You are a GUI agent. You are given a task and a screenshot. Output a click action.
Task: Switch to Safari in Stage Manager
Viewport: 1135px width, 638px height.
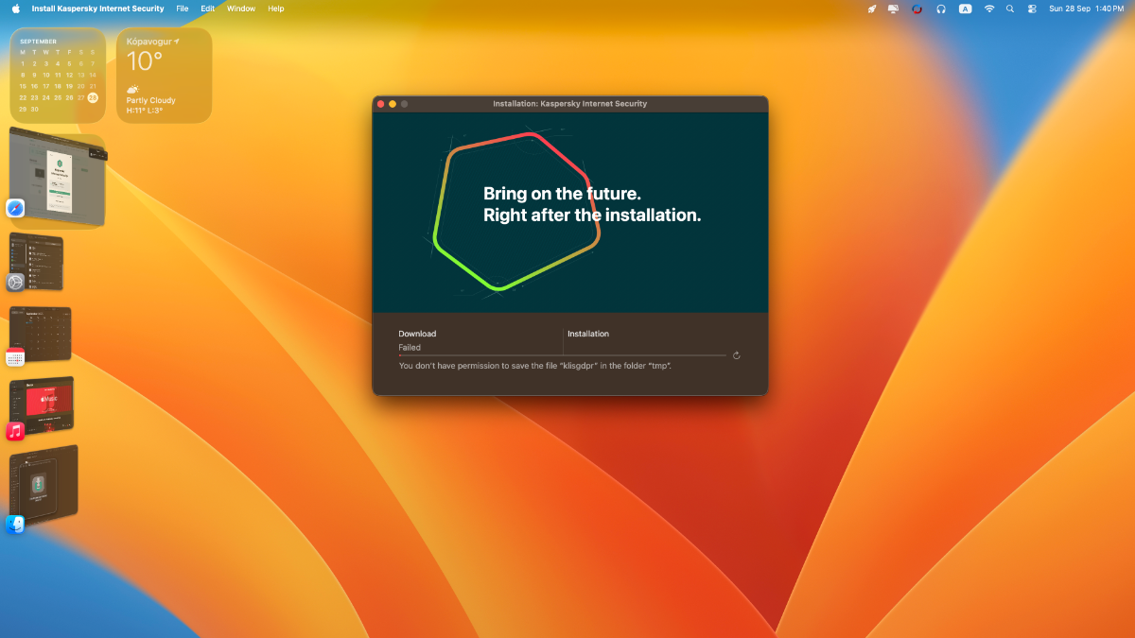point(15,208)
